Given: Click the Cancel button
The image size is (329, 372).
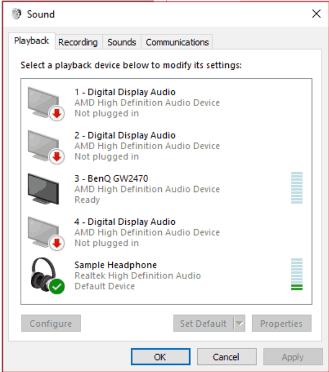Looking at the screenshot, I should click(226, 357).
